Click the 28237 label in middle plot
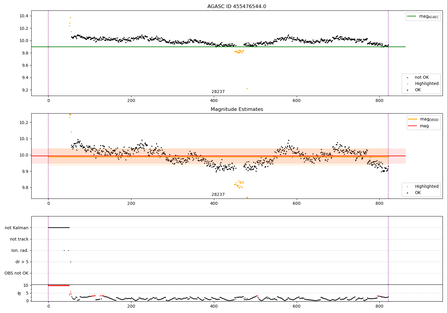Screen dimensions: 447x313 pos(218,195)
